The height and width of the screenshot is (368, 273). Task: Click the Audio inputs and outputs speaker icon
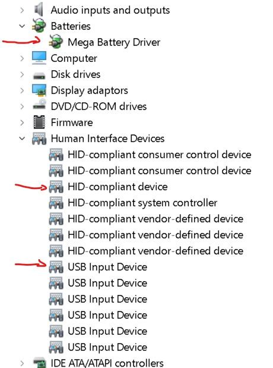coord(39,10)
